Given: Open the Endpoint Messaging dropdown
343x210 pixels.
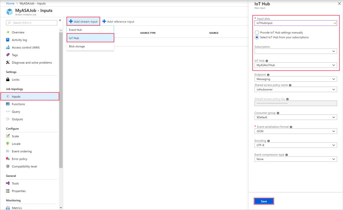Looking at the screenshot, I should click(x=296, y=79).
